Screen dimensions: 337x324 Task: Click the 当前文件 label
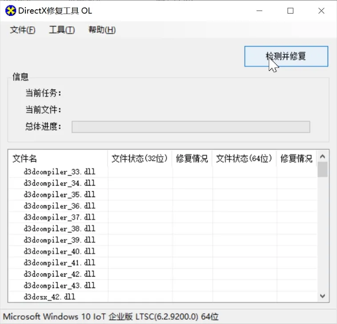[x=43, y=110]
